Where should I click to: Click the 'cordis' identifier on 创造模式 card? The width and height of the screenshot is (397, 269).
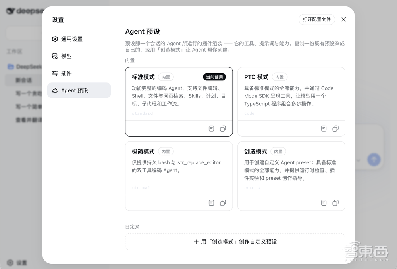pyautogui.click(x=252, y=188)
